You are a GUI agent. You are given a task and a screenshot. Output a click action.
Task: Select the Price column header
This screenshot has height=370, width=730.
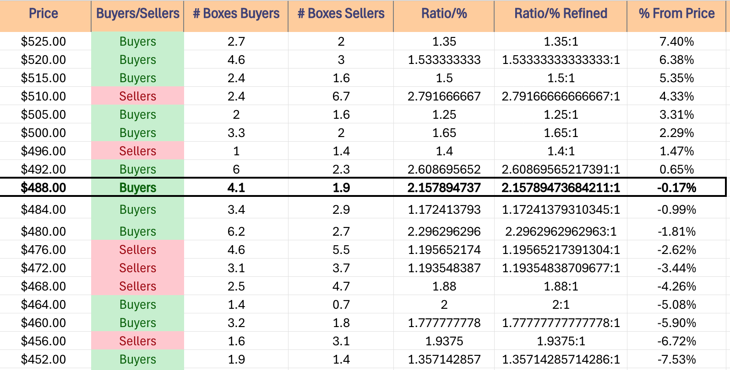44,14
